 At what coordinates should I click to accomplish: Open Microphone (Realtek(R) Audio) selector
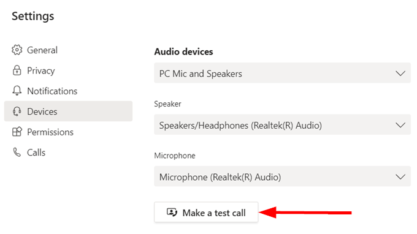283,176
